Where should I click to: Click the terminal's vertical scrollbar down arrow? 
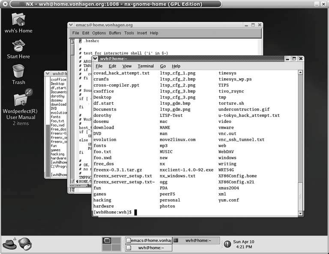pyautogui.click(x=301, y=213)
